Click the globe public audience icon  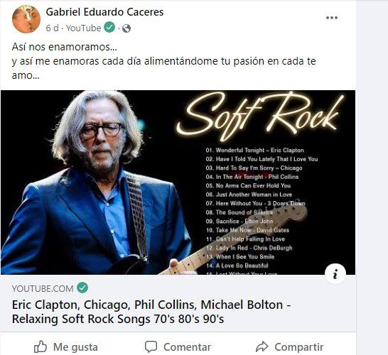pyautogui.click(x=126, y=28)
